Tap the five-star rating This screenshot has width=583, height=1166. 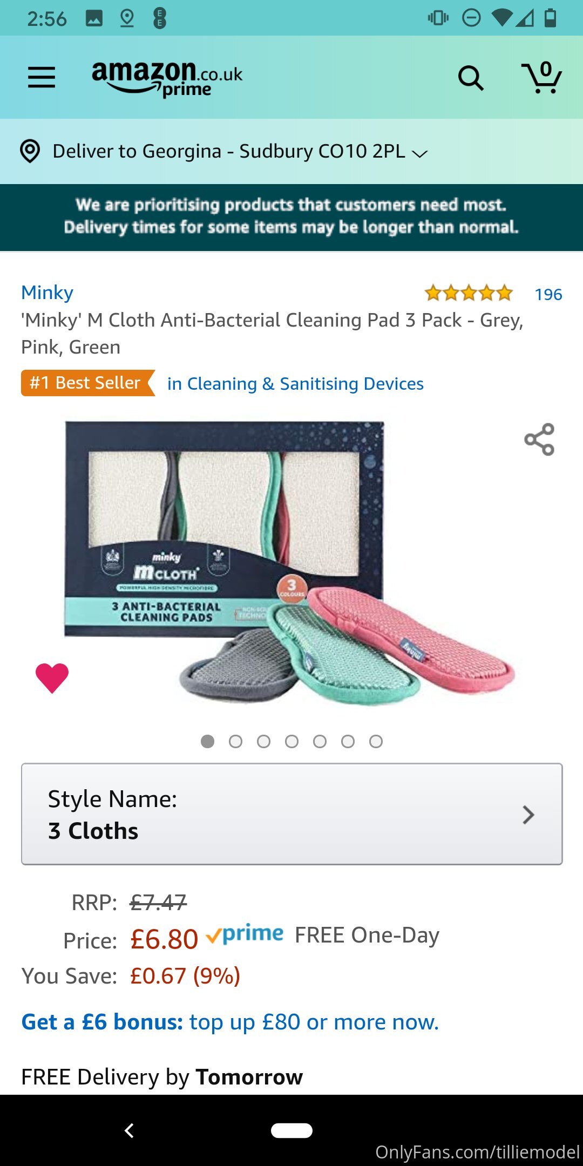pos(468,293)
